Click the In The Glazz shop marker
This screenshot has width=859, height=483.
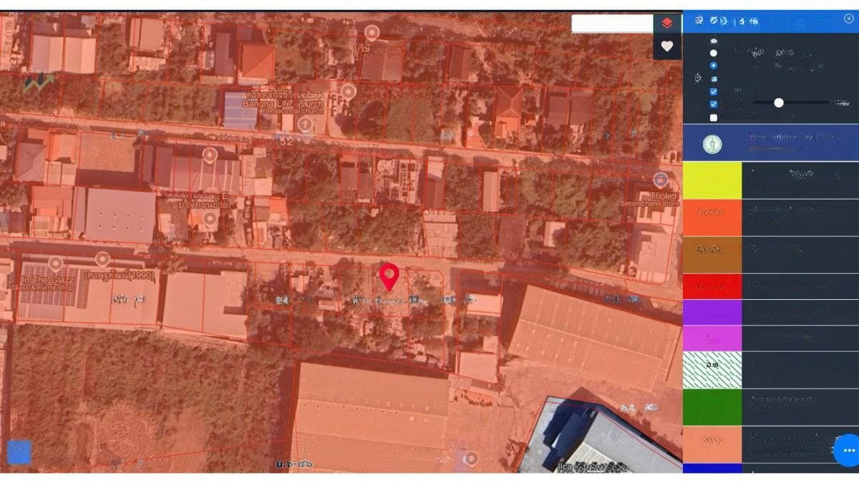55,264
